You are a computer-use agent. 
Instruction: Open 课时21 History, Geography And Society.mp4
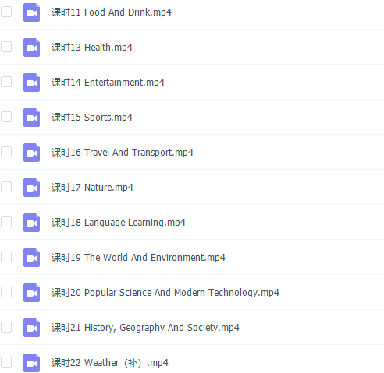coord(145,328)
